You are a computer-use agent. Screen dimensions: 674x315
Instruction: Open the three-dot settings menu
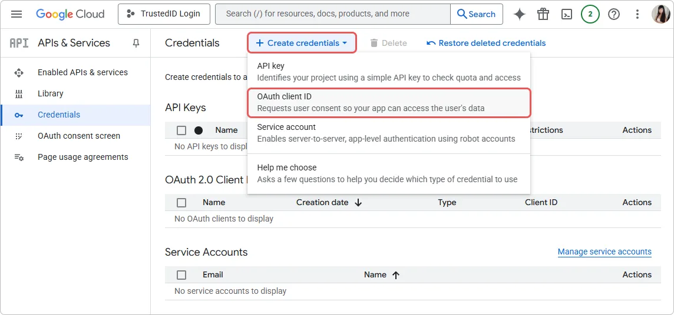(637, 14)
